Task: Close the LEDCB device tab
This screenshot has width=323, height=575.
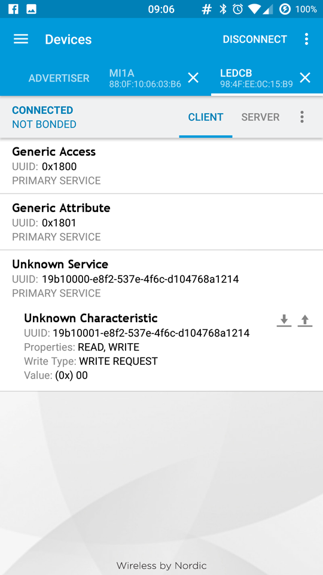Action: pos(304,77)
